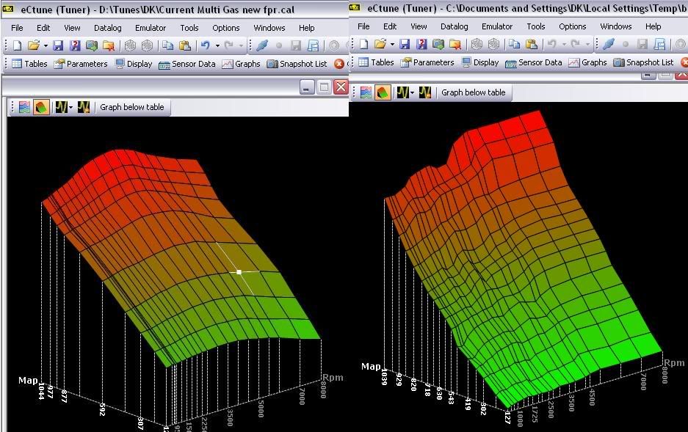Create a new file in Temp-file window
The height and width of the screenshot is (432, 688).
click(x=363, y=44)
